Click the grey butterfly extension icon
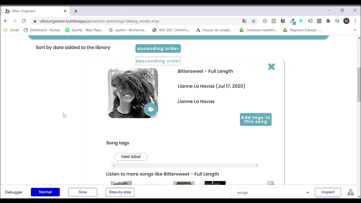 [x=319, y=21]
